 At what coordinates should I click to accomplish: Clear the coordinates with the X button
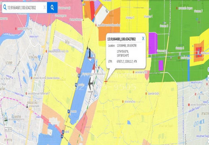[x=44, y=8]
